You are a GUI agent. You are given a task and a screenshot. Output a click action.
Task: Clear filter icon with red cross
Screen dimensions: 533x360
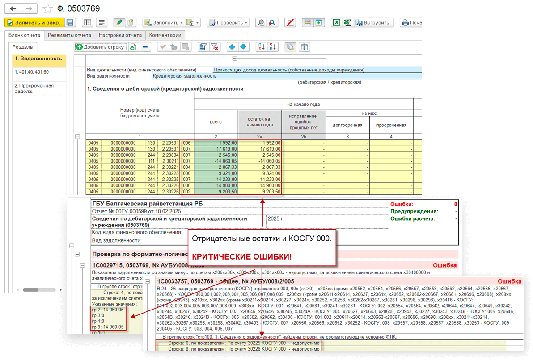215,46
